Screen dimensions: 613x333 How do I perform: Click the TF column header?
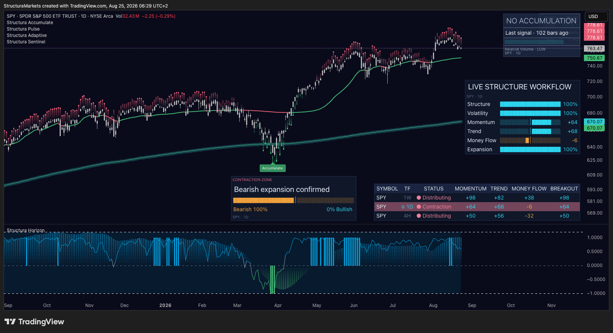[x=407, y=189]
